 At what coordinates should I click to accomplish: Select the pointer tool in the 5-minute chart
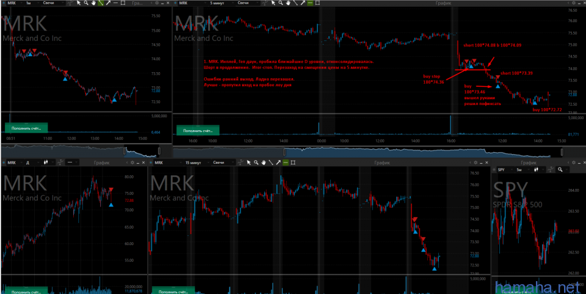coord(273,3)
